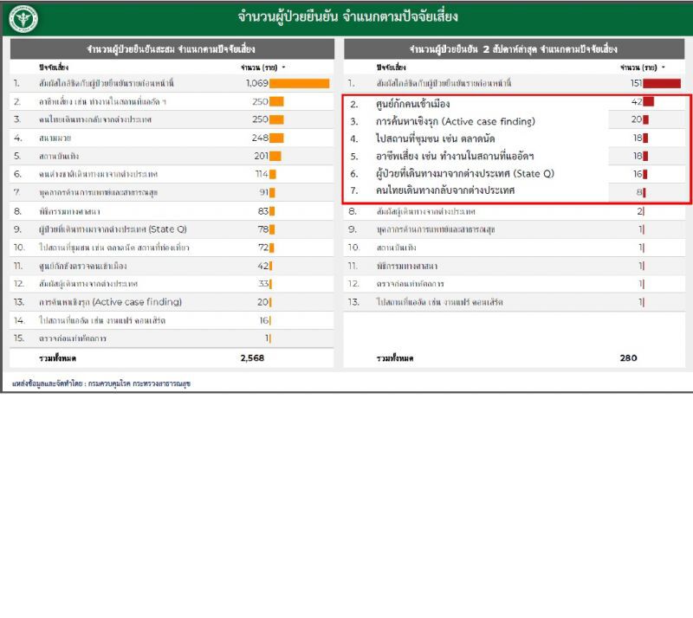Click the value 78 in the left table
This screenshot has height=618, width=693.
[263, 229]
